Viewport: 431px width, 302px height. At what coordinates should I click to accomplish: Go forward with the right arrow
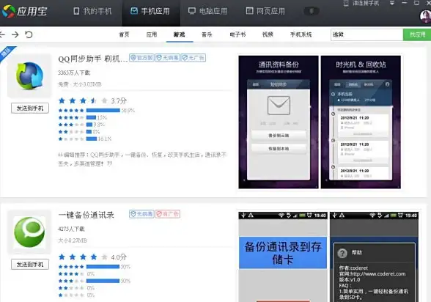click(x=15, y=34)
